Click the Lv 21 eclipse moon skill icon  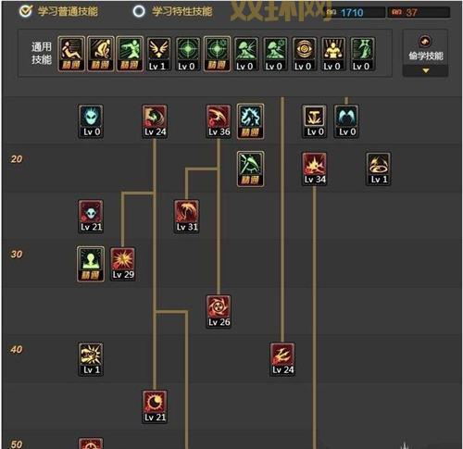(155, 406)
